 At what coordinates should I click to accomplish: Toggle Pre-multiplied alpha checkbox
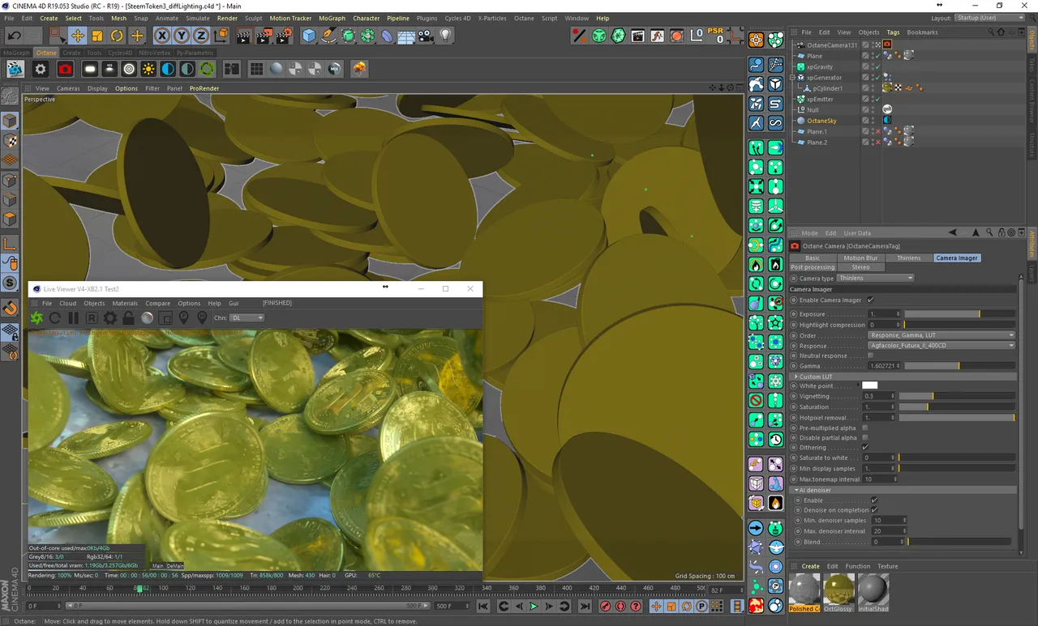pos(865,428)
